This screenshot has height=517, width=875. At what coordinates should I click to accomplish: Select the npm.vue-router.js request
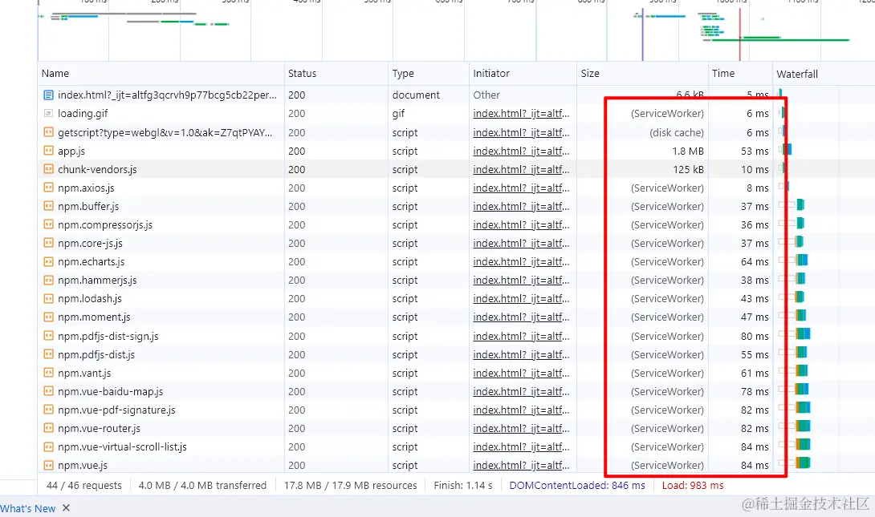tap(99, 428)
